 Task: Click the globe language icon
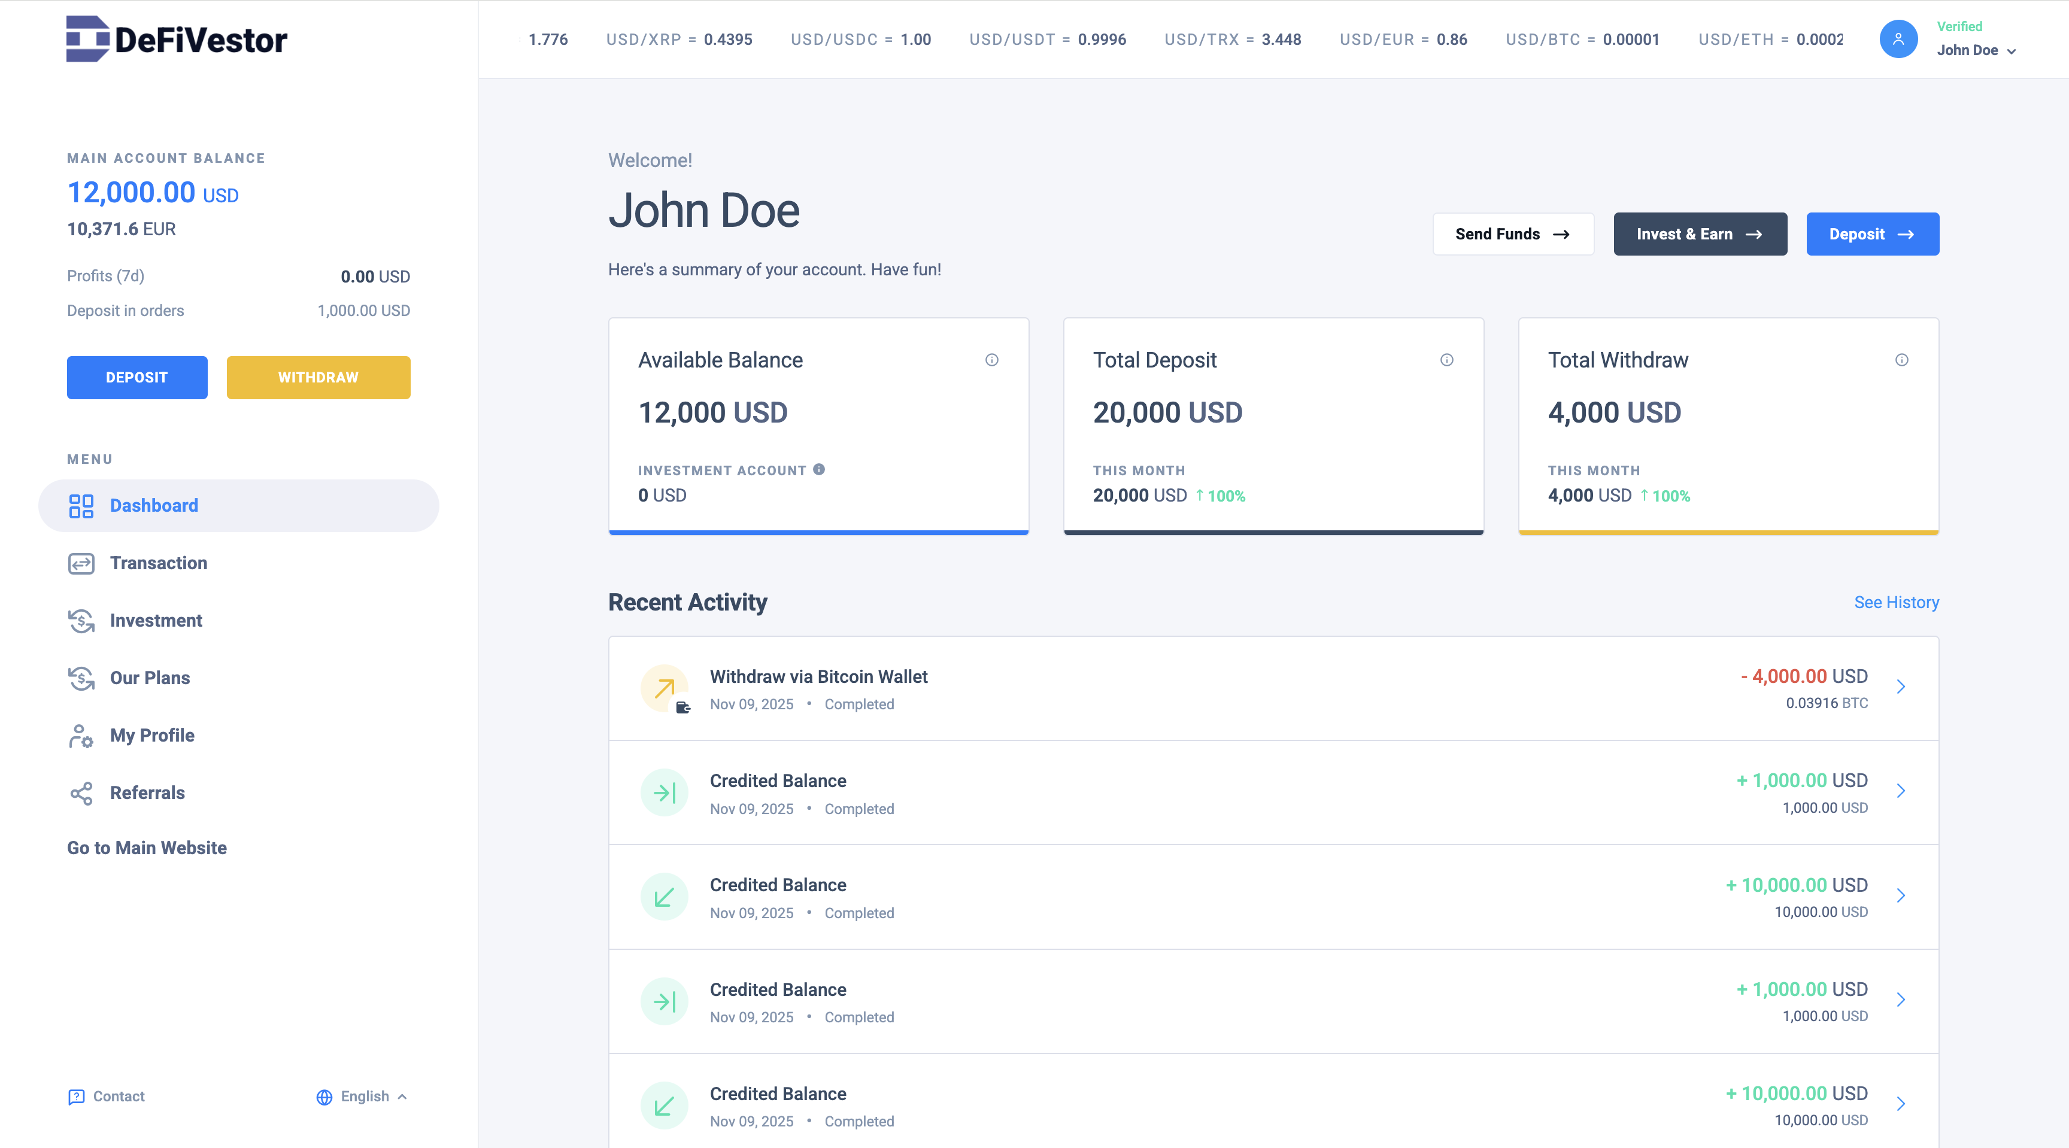324,1097
